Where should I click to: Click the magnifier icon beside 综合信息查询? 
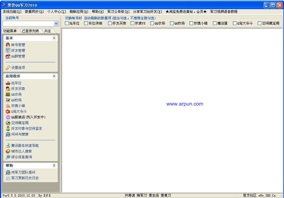coord(8,157)
